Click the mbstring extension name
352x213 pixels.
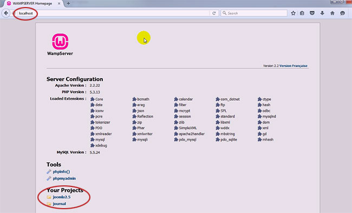[x=227, y=134]
